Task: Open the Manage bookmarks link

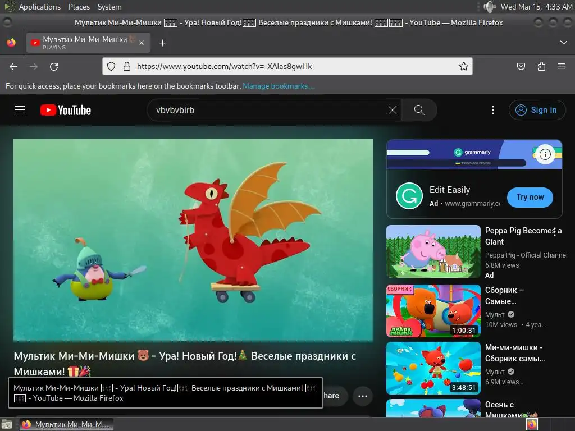Action: click(x=279, y=86)
